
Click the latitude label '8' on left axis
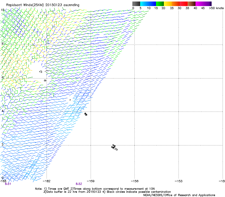2,44
